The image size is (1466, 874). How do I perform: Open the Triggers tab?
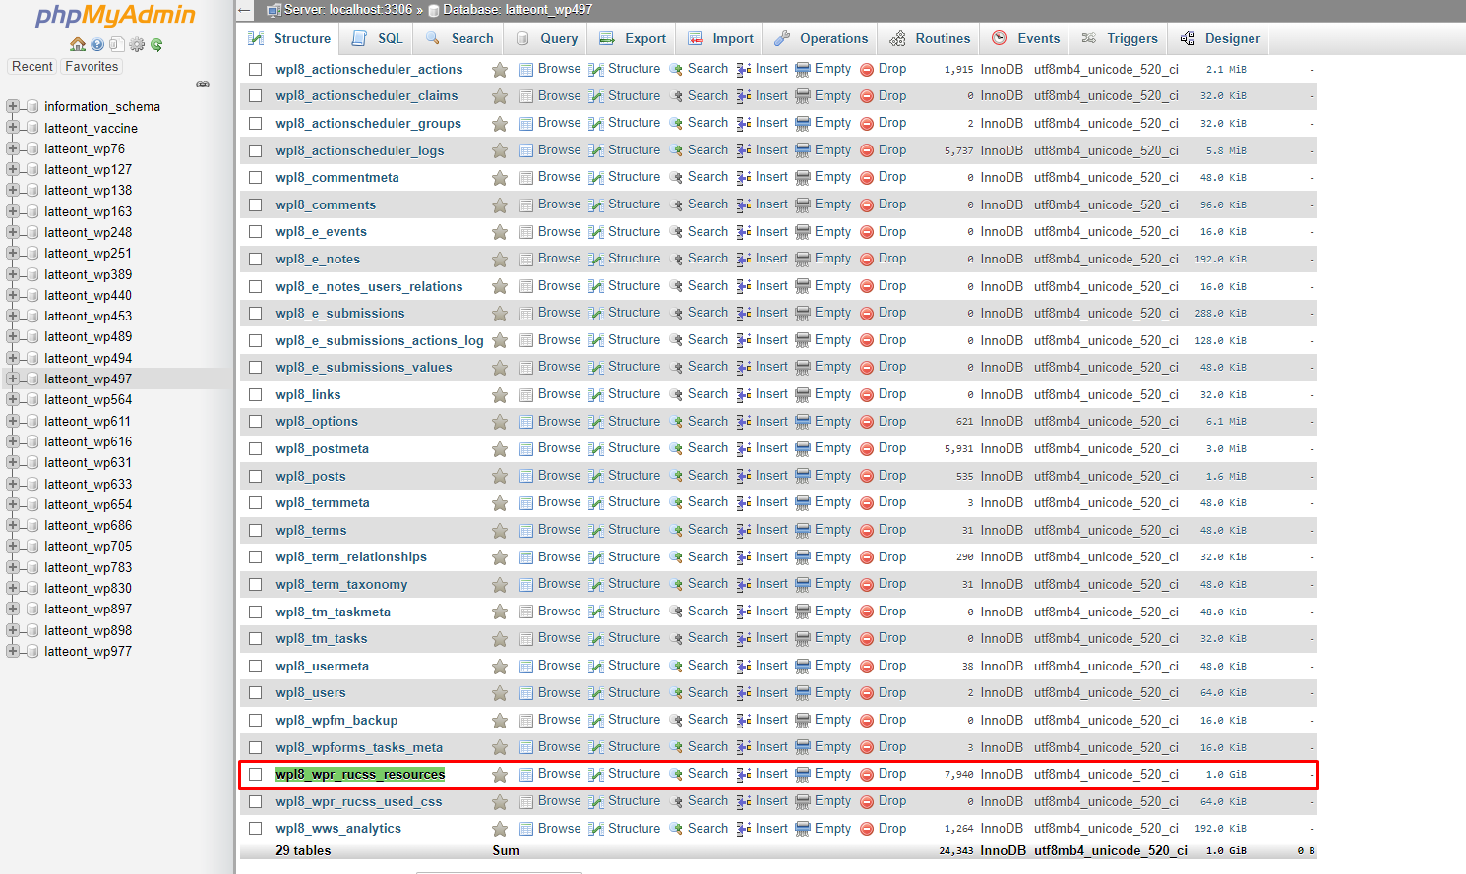(x=1120, y=38)
